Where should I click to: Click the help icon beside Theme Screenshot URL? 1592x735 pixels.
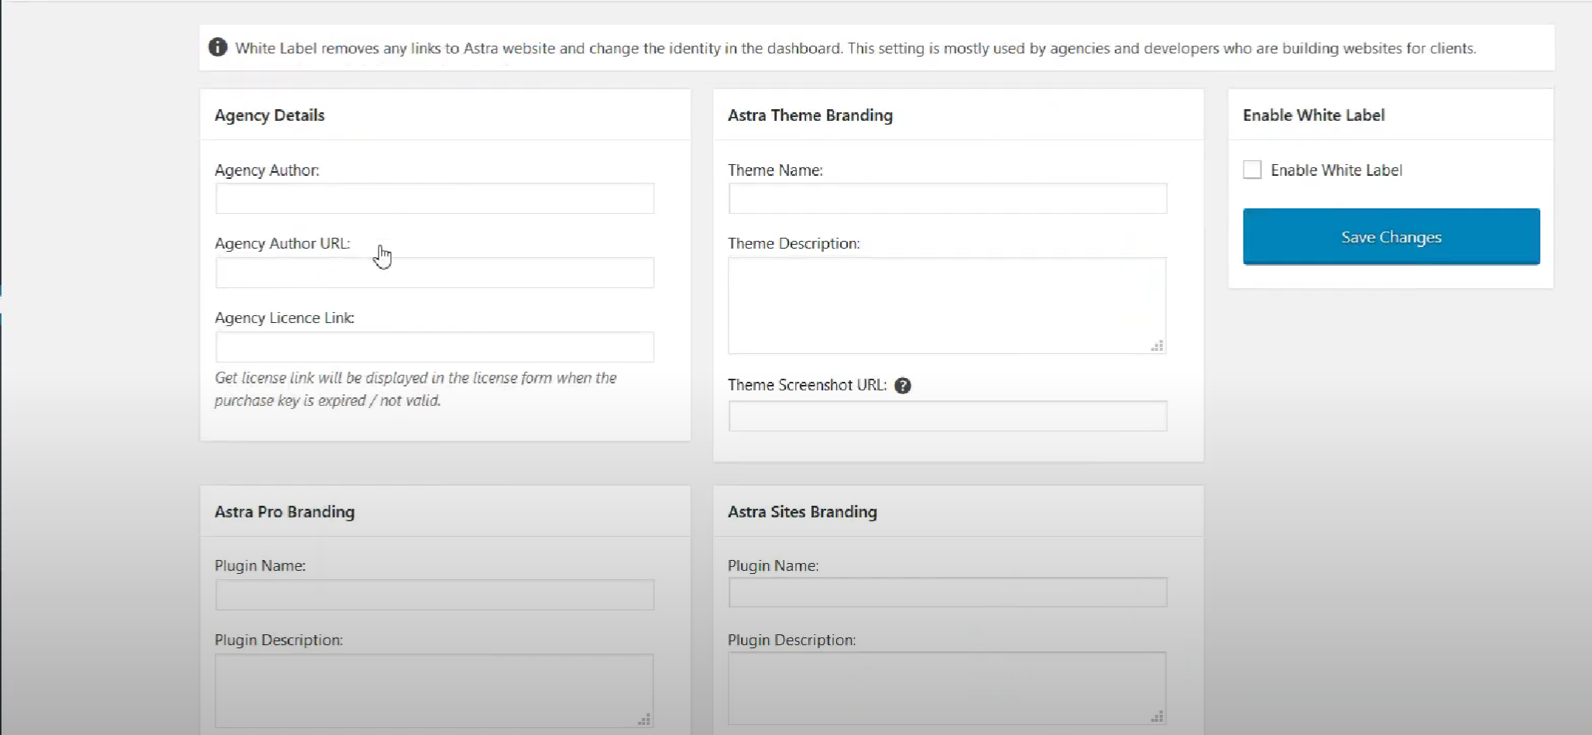pyautogui.click(x=902, y=386)
